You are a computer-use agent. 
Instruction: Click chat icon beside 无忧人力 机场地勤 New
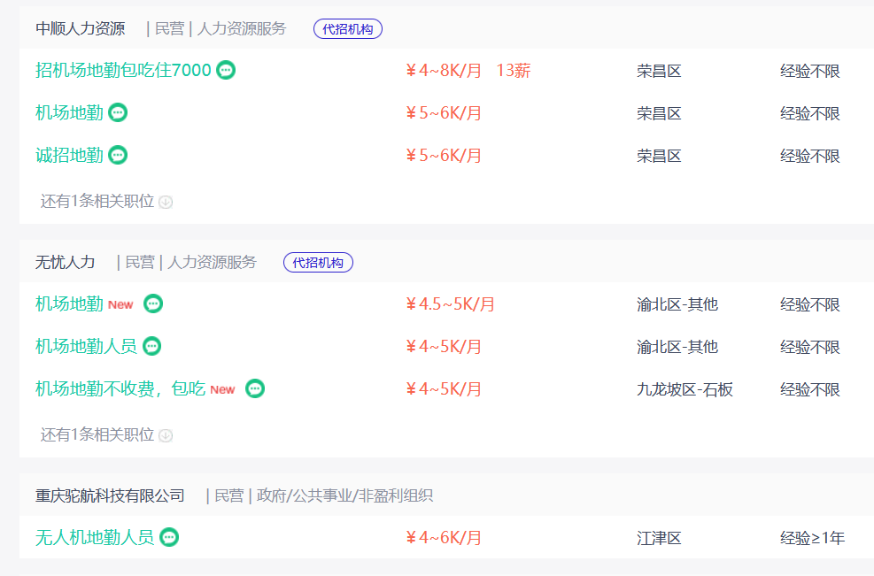click(x=153, y=303)
